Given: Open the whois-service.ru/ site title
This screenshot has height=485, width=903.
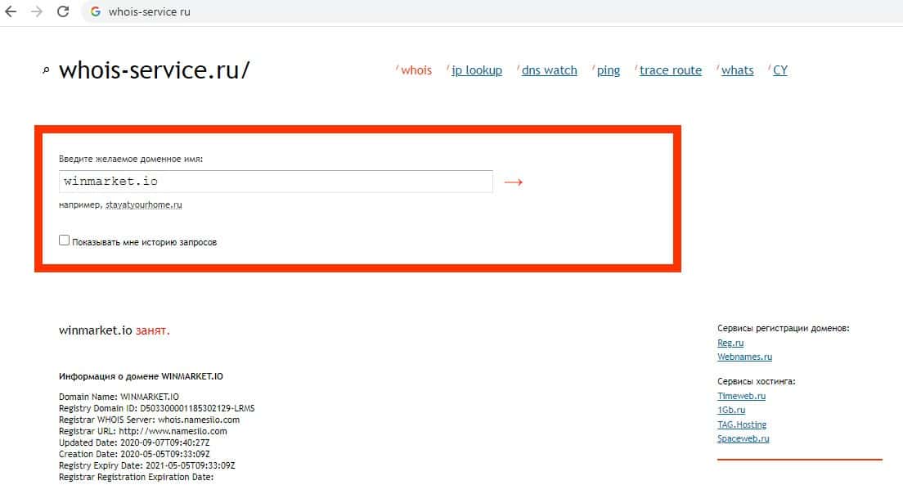Looking at the screenshot, I should [x=155, y=70].
